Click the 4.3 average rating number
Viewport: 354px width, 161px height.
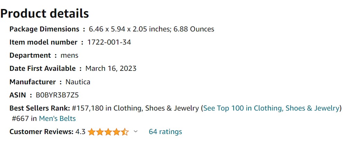[80, 132]
